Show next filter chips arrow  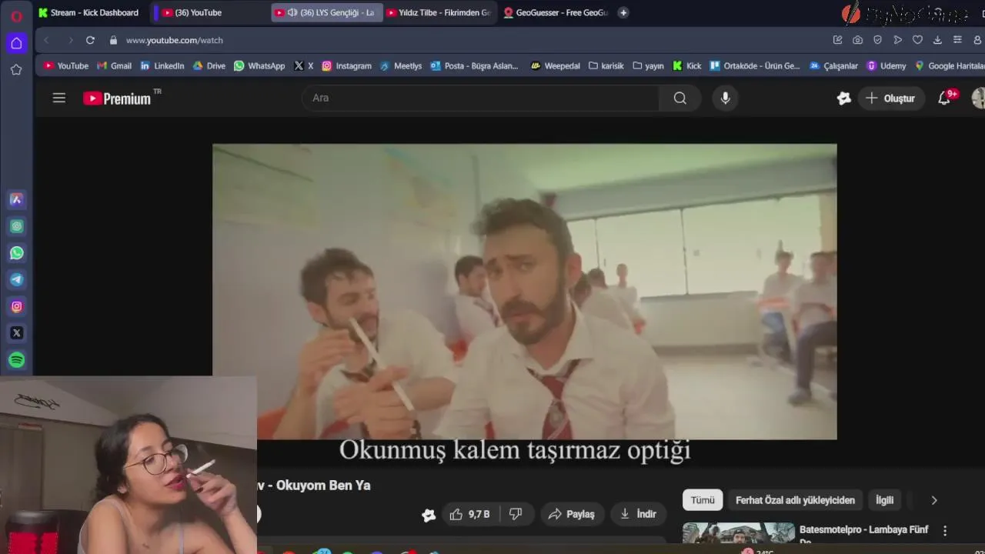[934, 500]
